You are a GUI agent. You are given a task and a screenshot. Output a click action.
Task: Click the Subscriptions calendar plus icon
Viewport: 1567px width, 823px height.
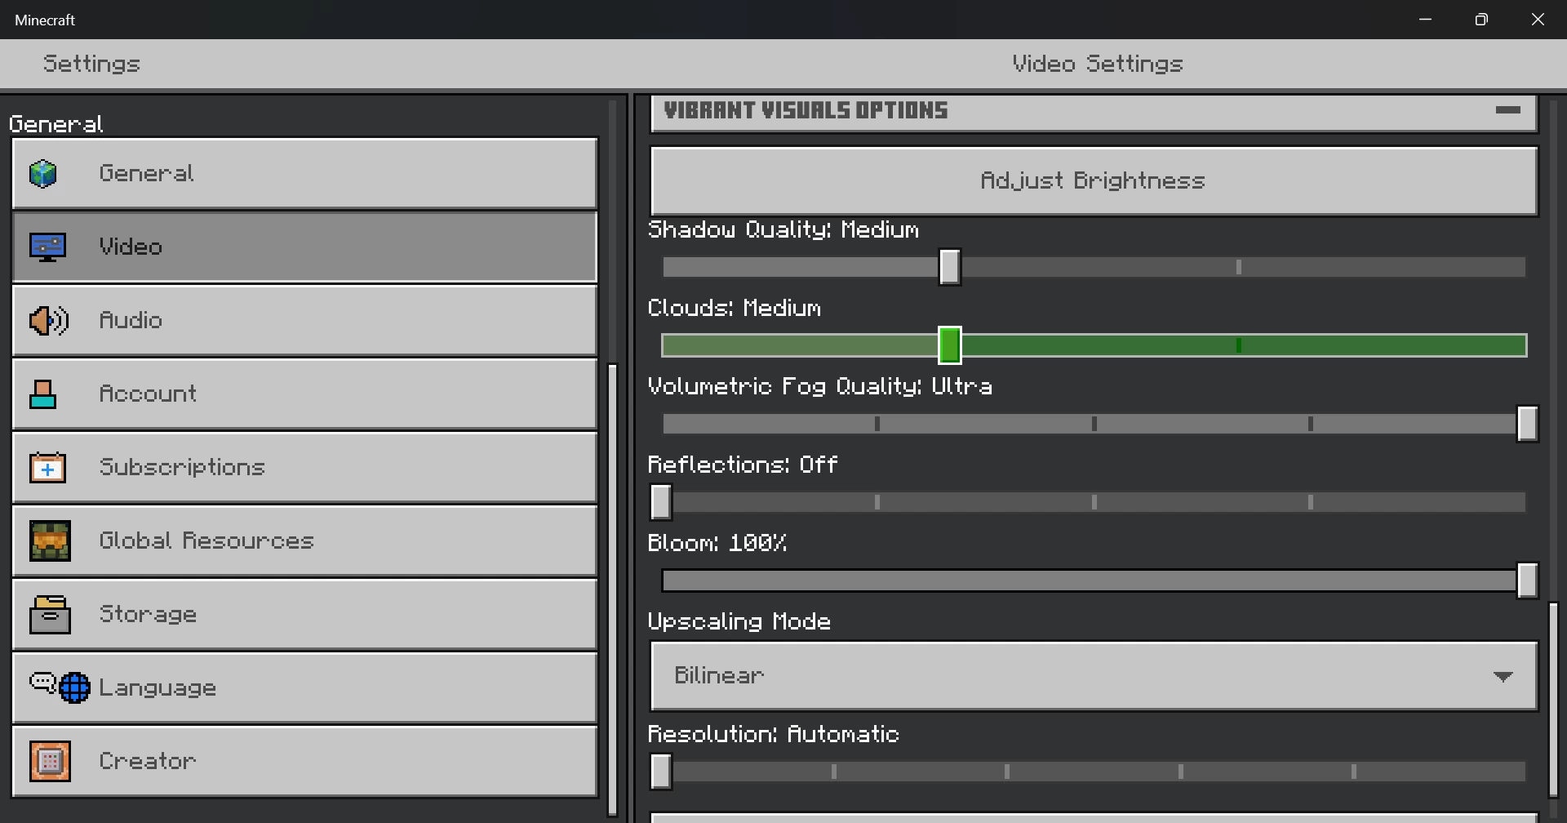click(x=47, y=468)
